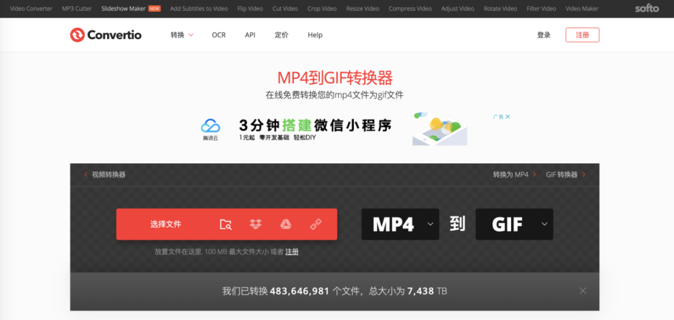Image resolution: width=674 pixels, height=320 pixels.
Task: Choose file from Dropbox icon
Action: pyautogui.click(x=256, y=224)
